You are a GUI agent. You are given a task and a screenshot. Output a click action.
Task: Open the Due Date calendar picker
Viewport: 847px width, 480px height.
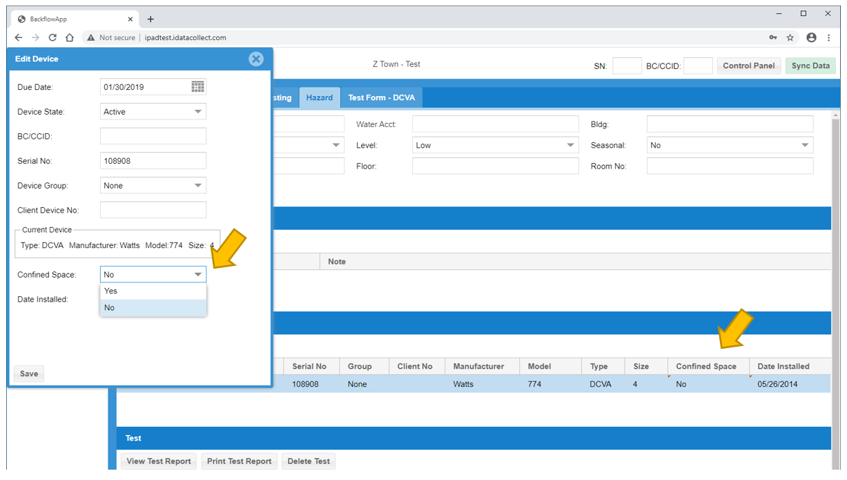click(x=198, y=86)
